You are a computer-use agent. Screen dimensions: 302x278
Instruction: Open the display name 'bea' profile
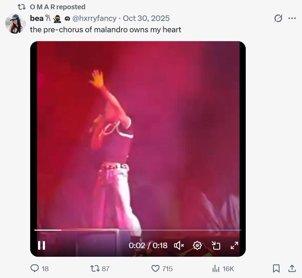click(x=37, y=19)
